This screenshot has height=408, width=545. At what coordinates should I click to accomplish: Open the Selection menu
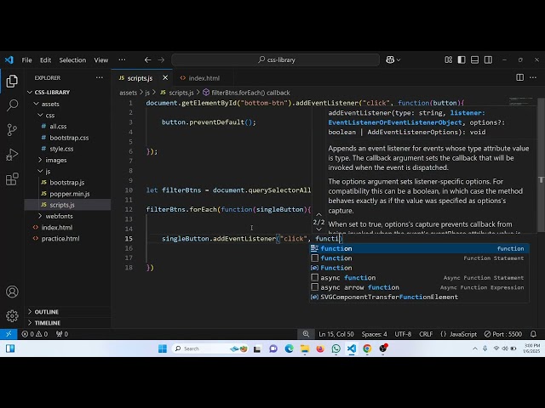72,60
